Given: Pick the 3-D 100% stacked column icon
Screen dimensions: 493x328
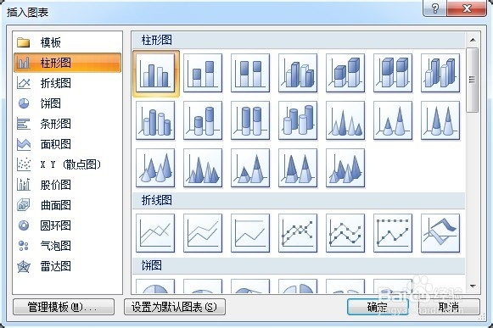Looking at the screenshot, I should pos(393,73).
